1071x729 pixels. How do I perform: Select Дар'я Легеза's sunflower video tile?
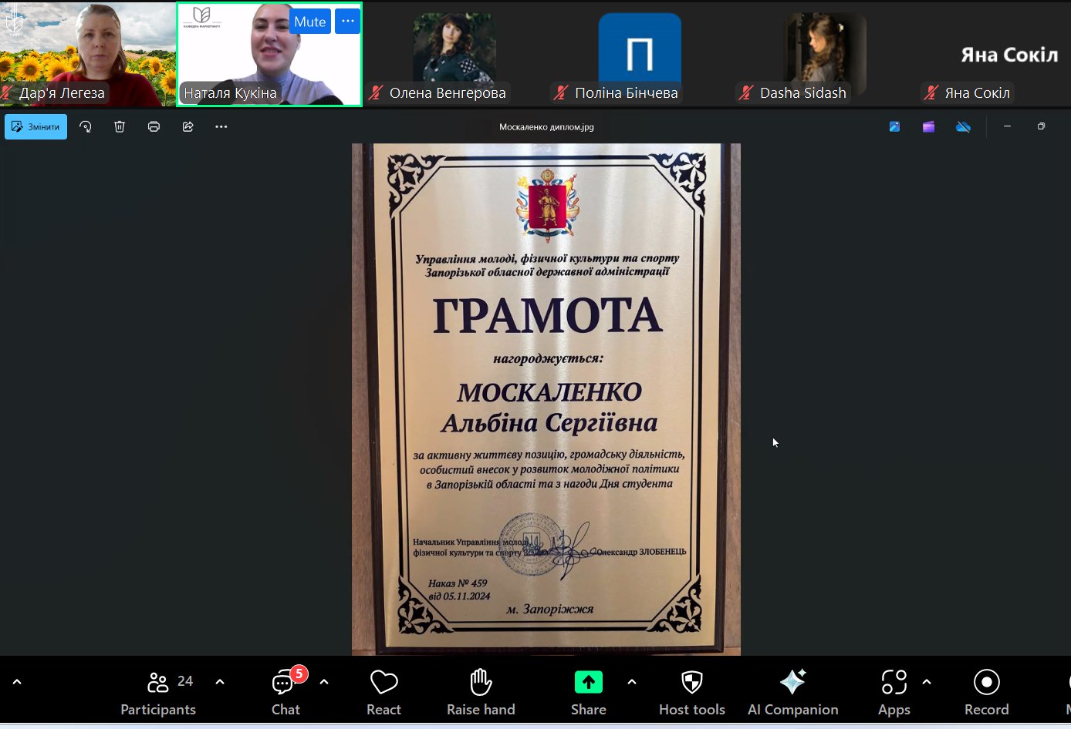pos(88,54)
